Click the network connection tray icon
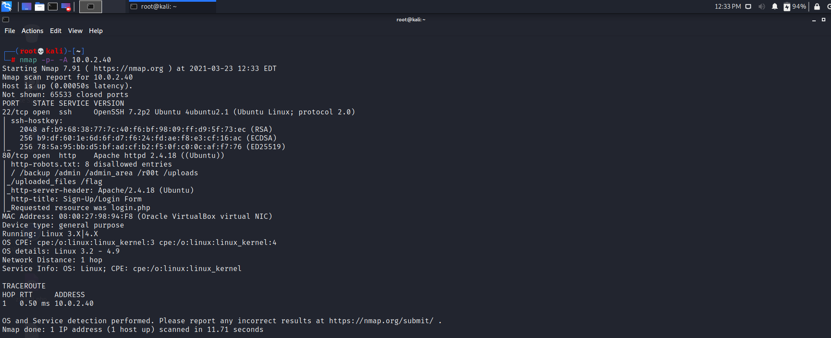831x338 pixels. (748, 7)
